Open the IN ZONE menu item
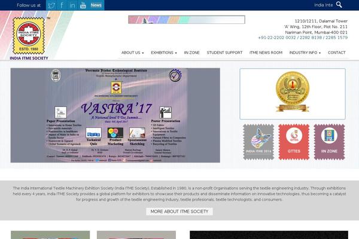The width and height of the screenshot is (359, 239). pos(191,53)
